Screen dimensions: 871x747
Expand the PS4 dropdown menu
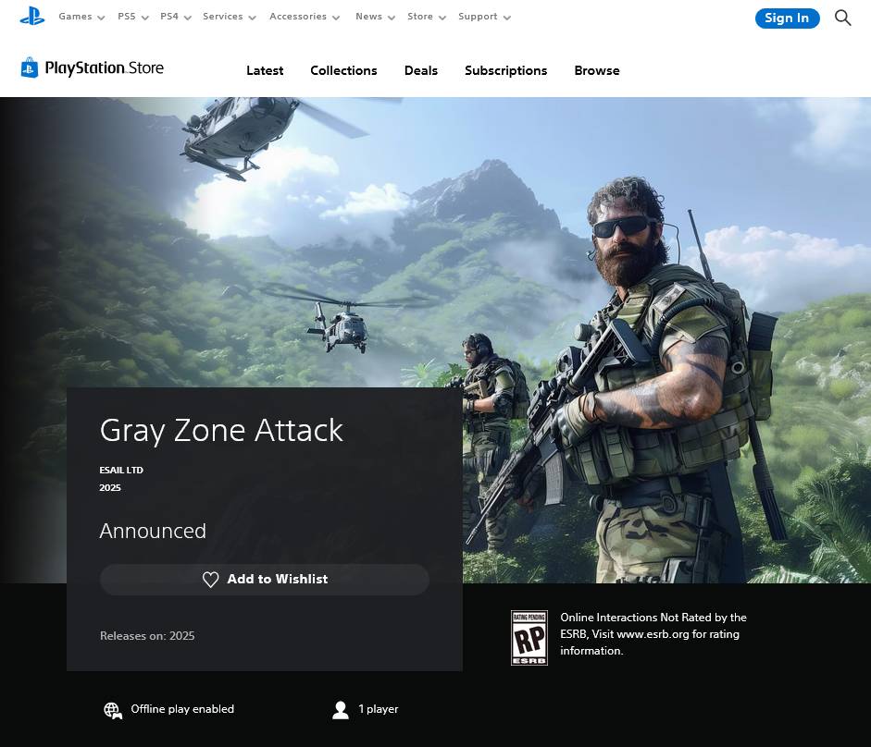pos(175,17)
